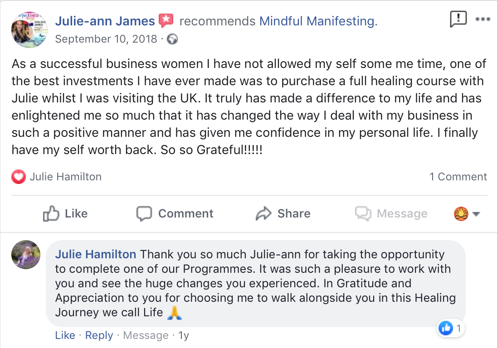
Task: Click the Comment button with speech bubble
Action: coord(175,213)
